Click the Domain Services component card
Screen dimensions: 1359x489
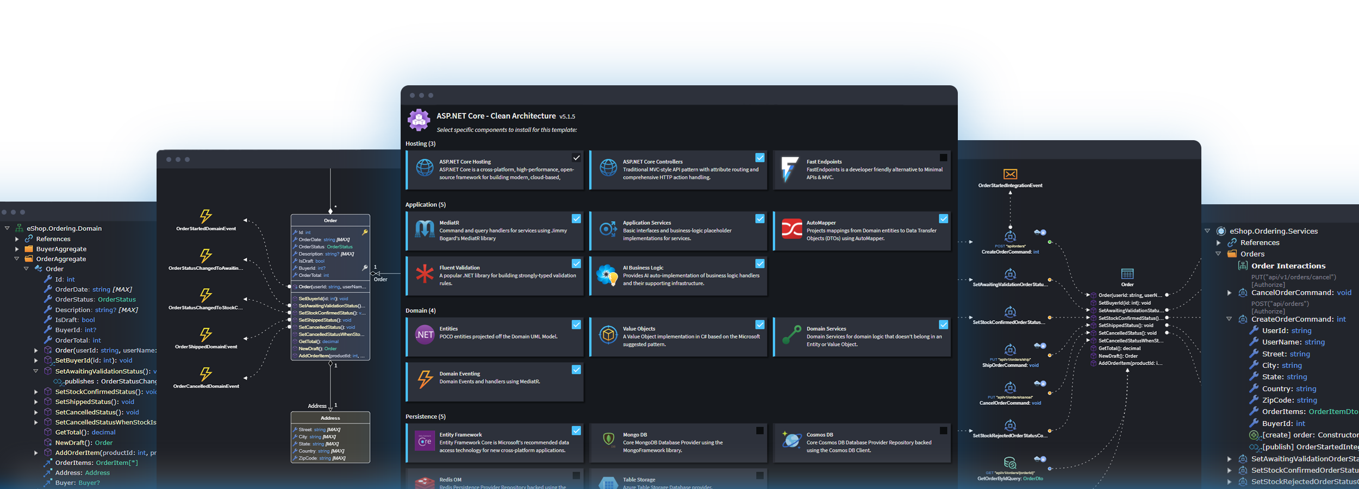point(862,337)
